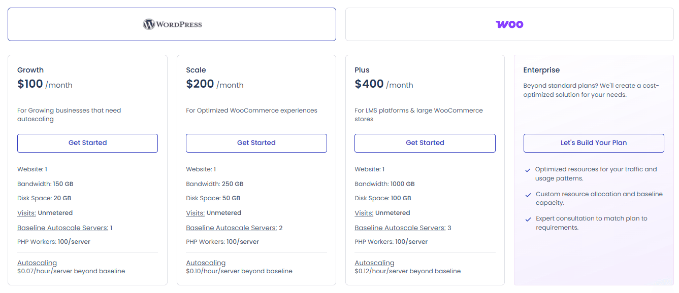This screenshot has width=679, height=293.
Task: Click Baseline Autoscale Servers in Plus plan
Action: tap(400, 228)
